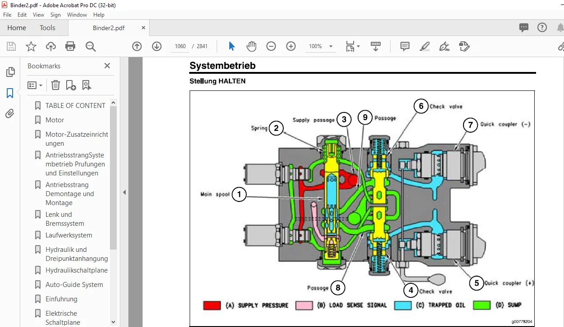
Task: Click the Systembetrieb heading text
Action: [x=223, y=66]
